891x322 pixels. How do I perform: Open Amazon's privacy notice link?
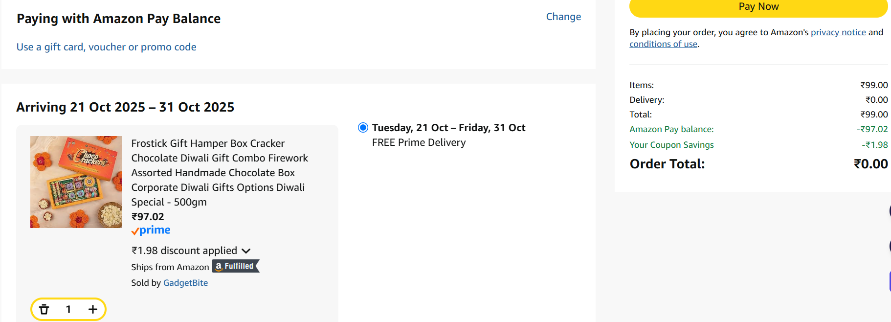tap(838, 32)
